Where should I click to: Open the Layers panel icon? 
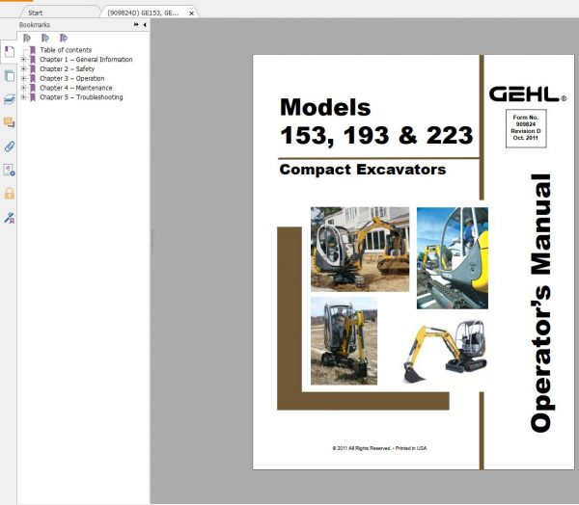pos(10,99)
